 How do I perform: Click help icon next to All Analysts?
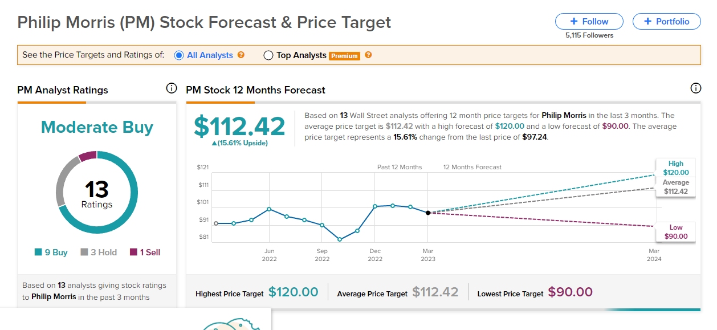click(x=241, y=55)
